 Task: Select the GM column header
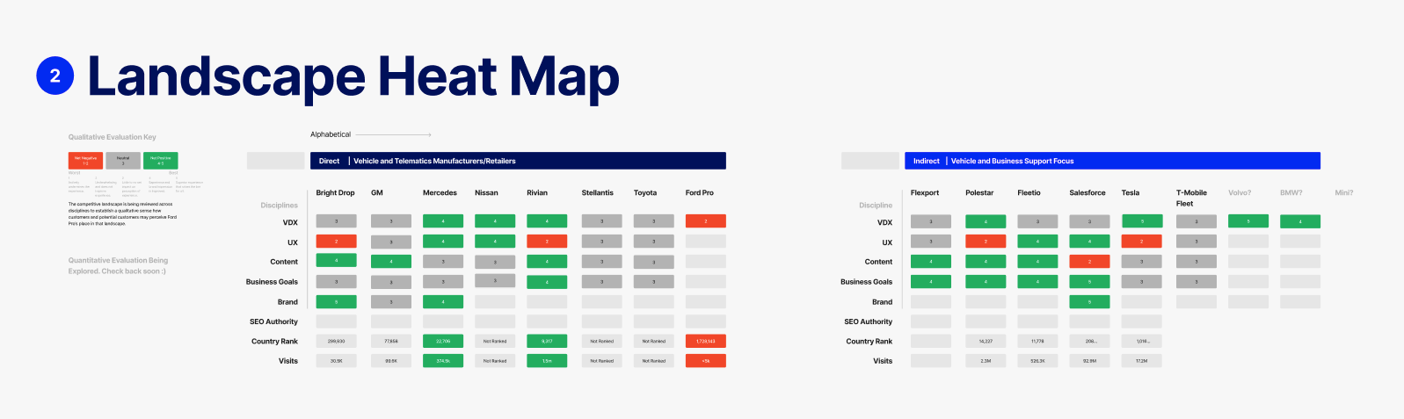coord(377,192)
